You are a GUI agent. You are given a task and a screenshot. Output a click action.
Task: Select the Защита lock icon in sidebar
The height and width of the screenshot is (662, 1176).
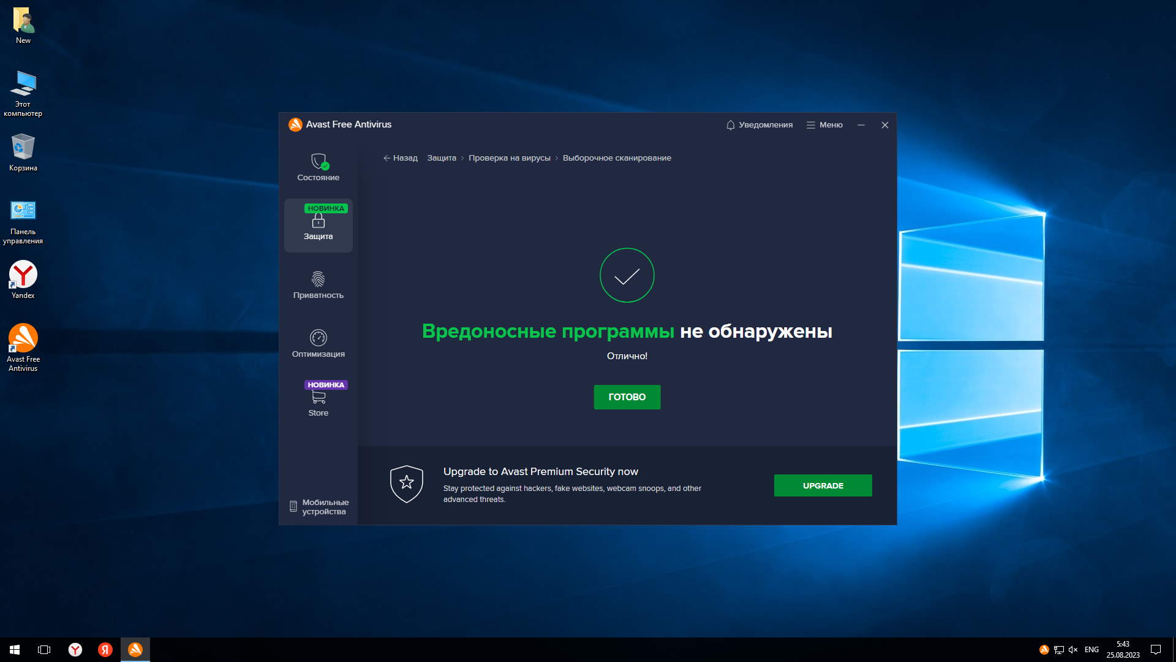click(318, 221)
